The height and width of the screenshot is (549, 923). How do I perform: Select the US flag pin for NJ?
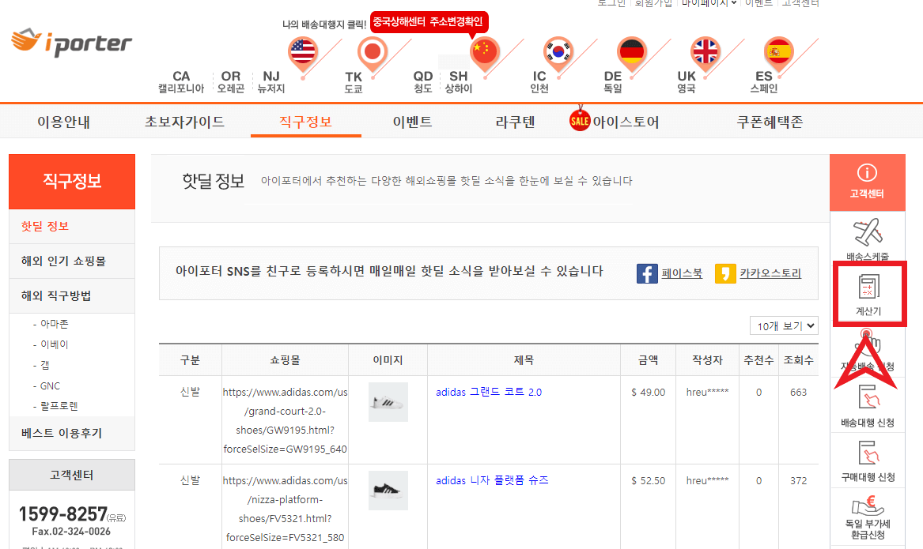302,51
